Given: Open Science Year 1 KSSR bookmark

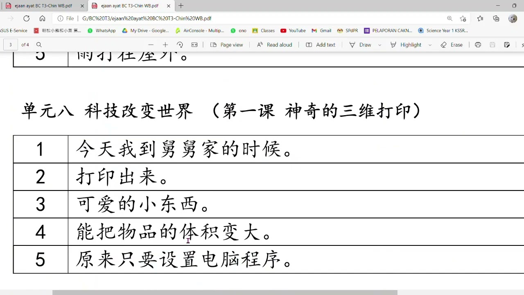Looking at the screenshot, I should (443, 30).
